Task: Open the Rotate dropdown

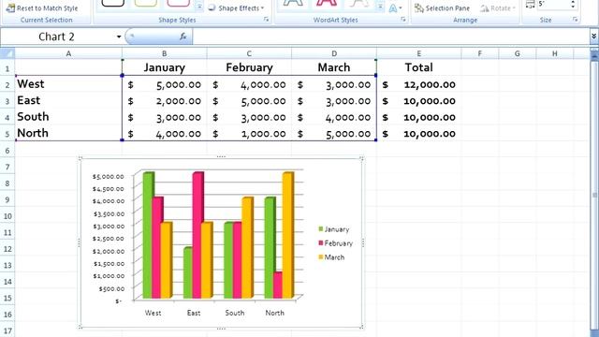Action: (498, 8)
